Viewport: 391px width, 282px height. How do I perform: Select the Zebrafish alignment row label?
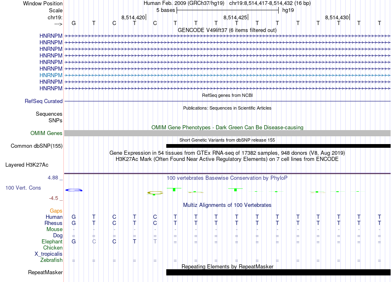pos(51,260)
